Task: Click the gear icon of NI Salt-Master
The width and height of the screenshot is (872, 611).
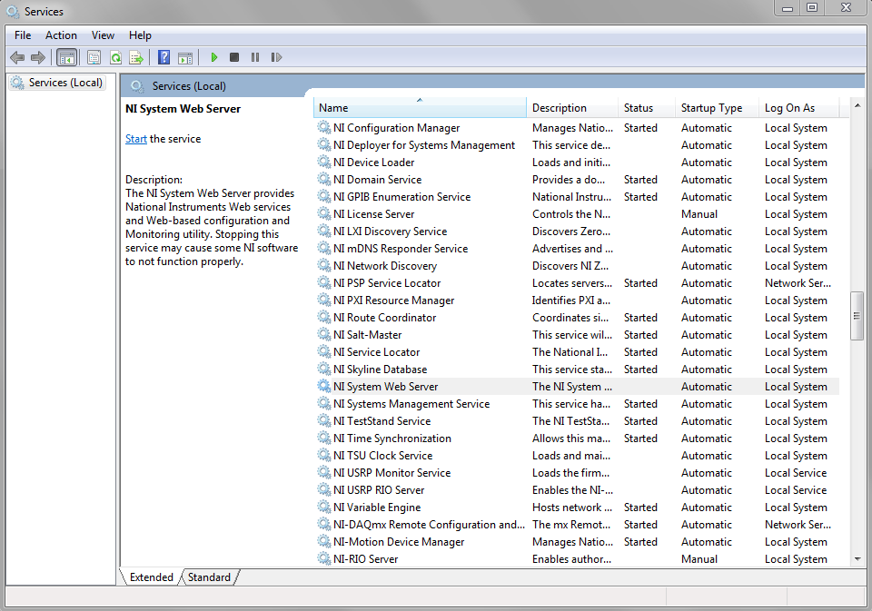Action: click(x=323, y=334)
